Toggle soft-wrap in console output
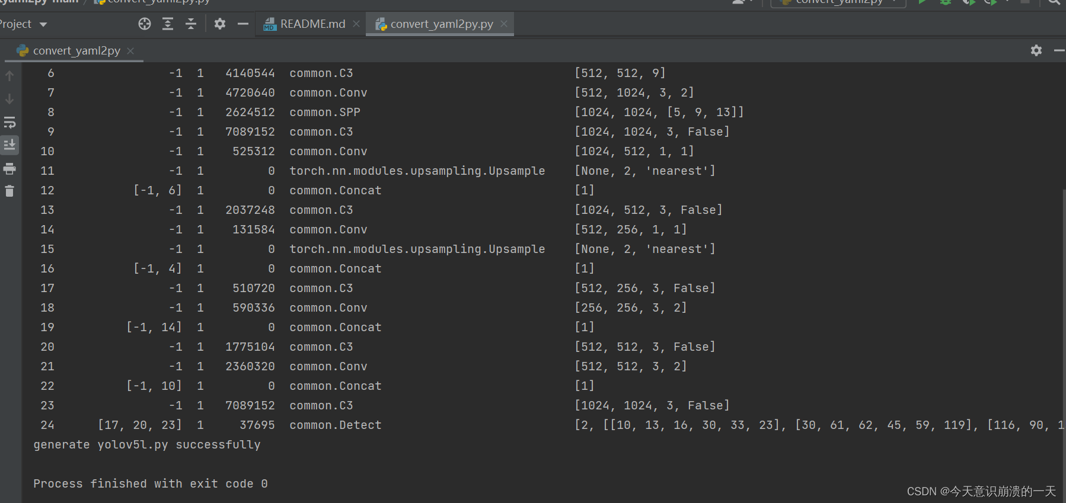The width and height of the screenshot is (1066, 503). coord(9,123)
